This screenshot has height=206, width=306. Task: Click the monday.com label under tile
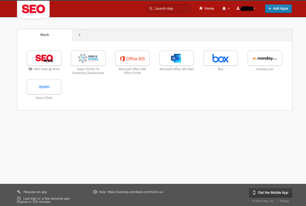pyautogui.click(x=265, y=69)
